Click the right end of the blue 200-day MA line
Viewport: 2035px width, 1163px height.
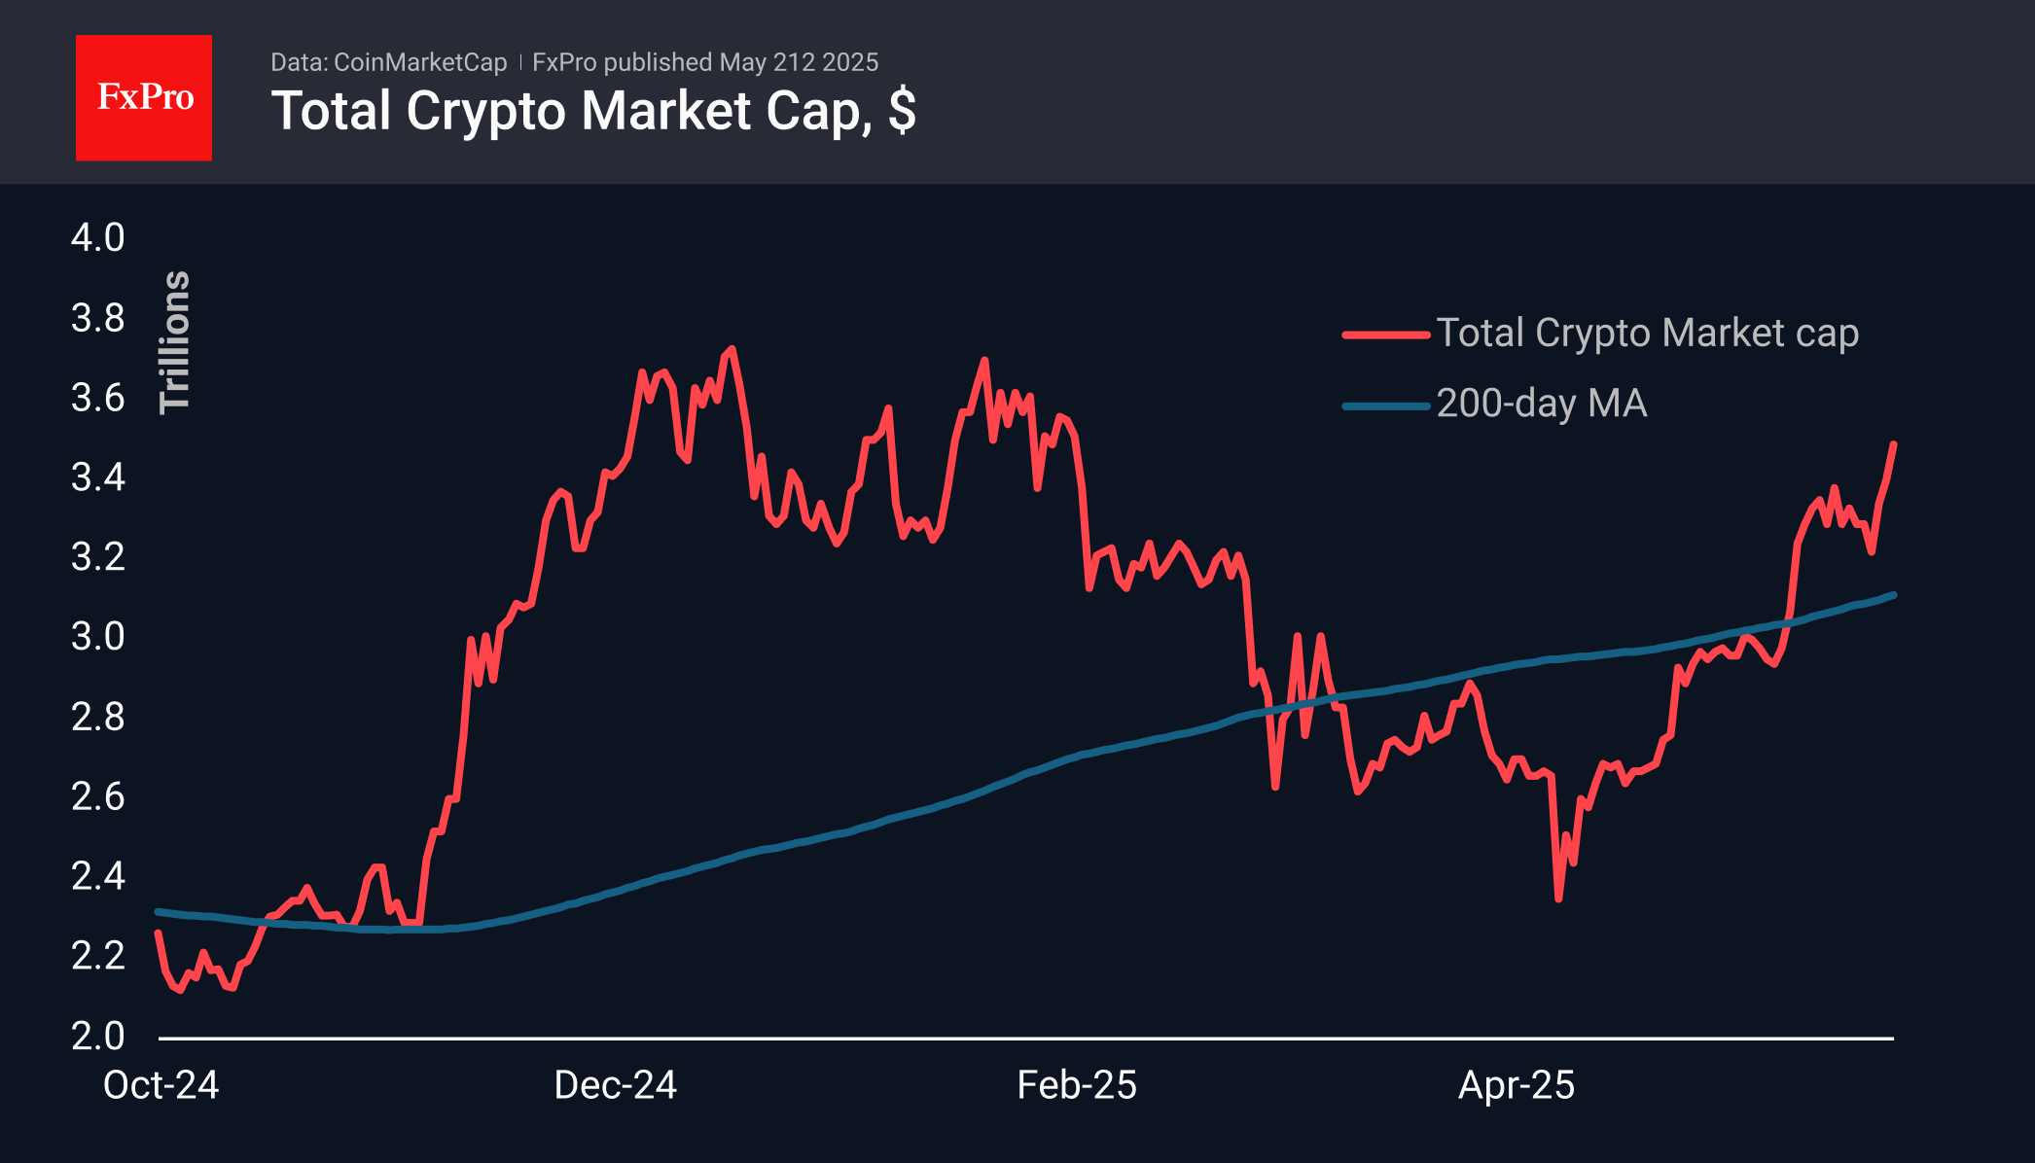(1893, 594)
